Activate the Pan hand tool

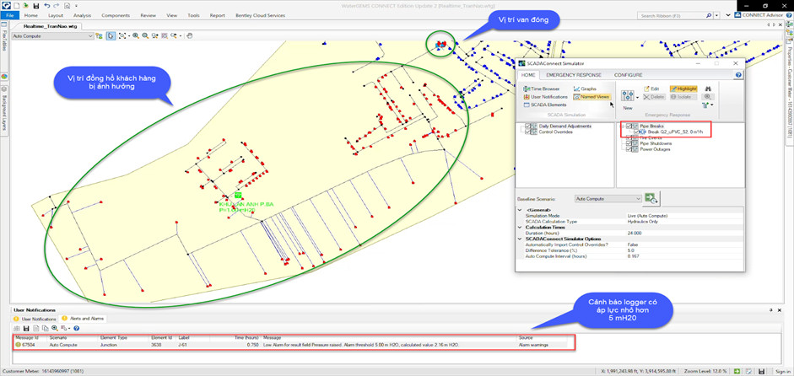point(189,36)
